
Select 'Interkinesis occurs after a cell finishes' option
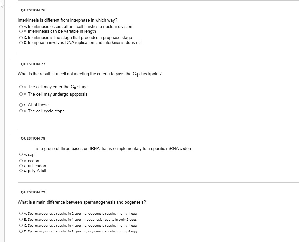pyautogui.click(x=21, y=27)
